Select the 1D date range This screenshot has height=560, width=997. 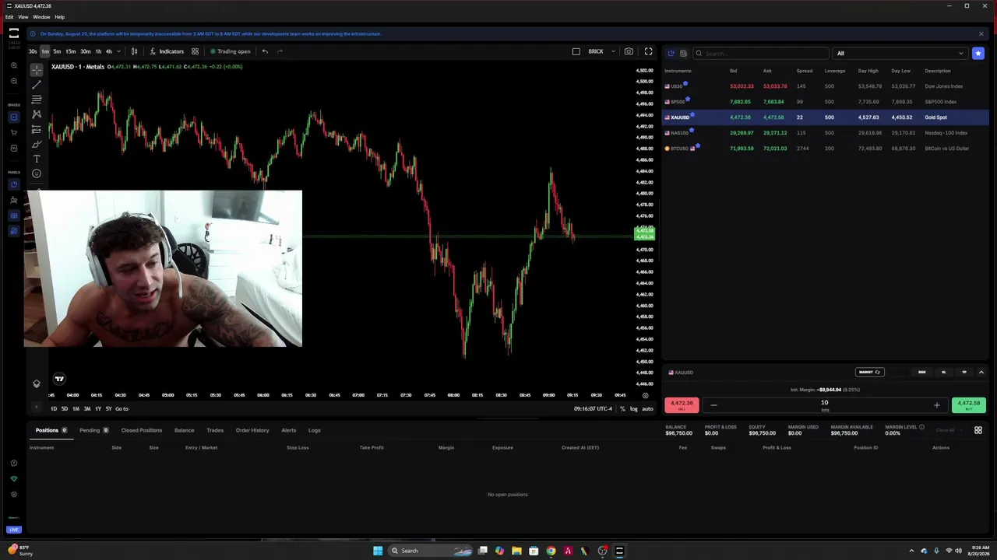coord(54,408)
